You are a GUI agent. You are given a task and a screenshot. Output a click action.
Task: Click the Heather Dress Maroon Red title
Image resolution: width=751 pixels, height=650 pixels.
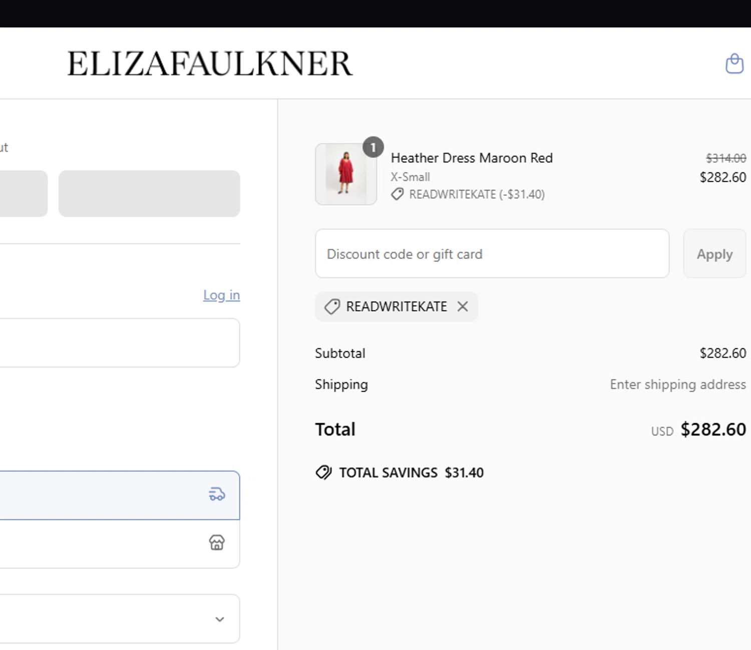pyautogui.click(x=472, y=158)
